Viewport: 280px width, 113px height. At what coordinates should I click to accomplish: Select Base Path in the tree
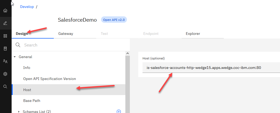pyautogui.click(x=32, y=101)
